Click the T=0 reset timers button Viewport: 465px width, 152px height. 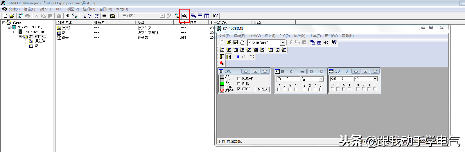point(252,57)
